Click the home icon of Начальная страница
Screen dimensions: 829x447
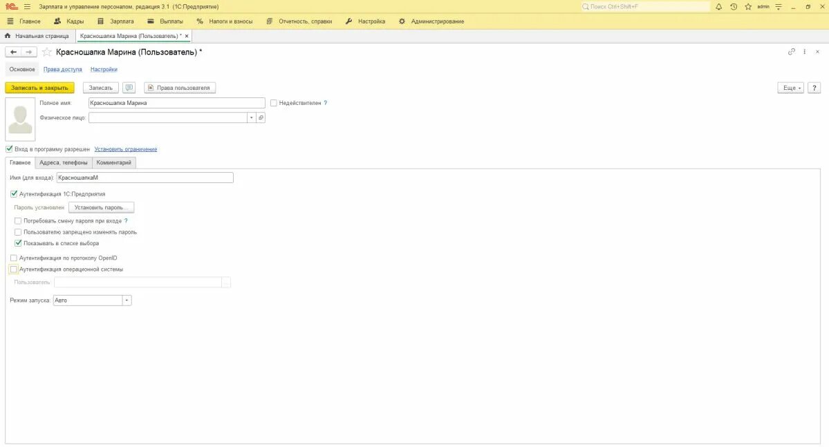pos(8,36)
